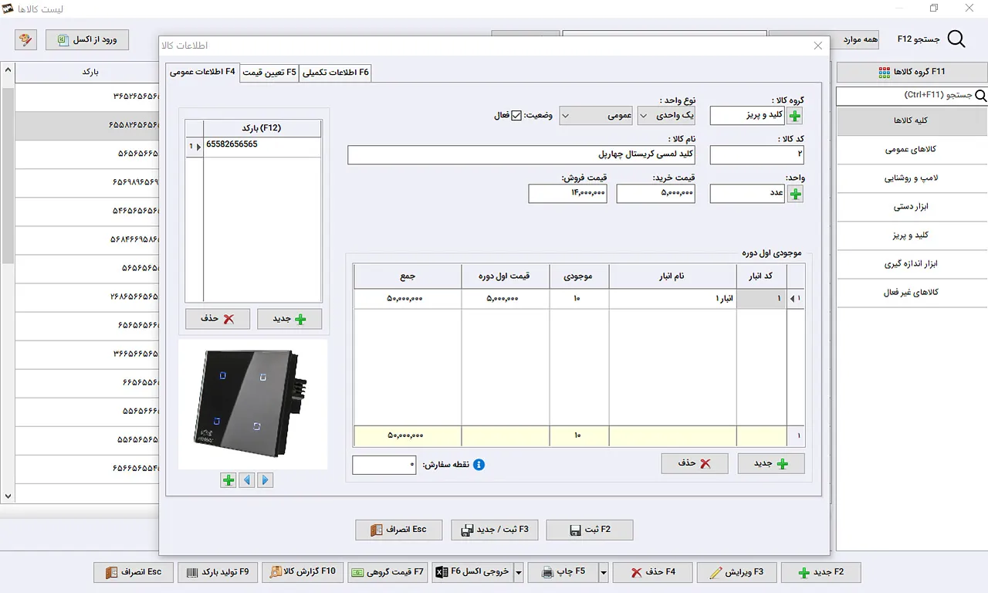Save with F2 ثبت button in dialog

coord(590,530)
